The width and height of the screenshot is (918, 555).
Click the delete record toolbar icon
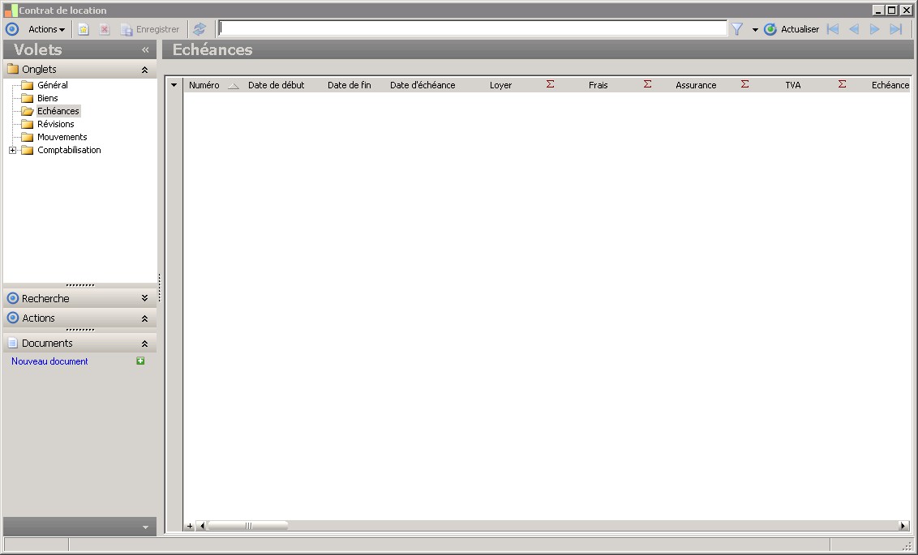pyautogui.click(x=105, y=29)
